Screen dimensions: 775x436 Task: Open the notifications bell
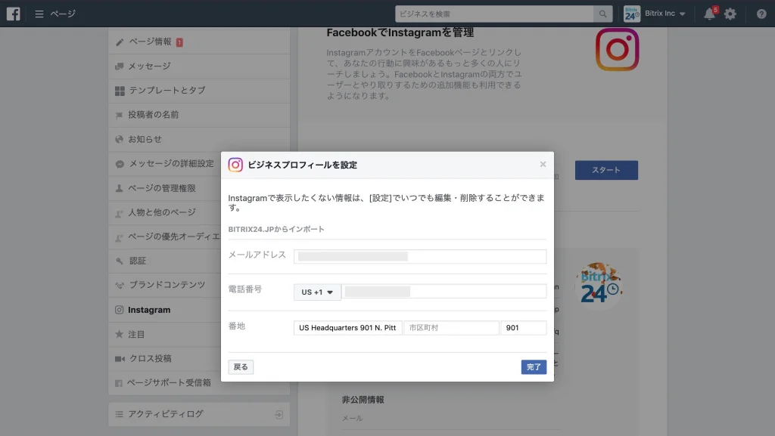[x=709, y=14]
